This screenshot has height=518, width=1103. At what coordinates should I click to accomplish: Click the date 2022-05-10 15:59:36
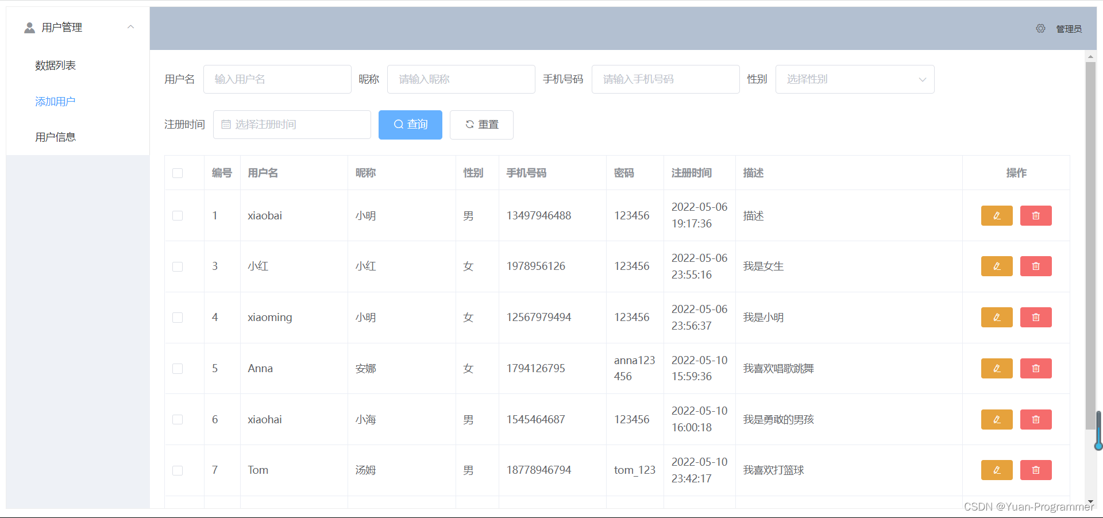(699, 368)
